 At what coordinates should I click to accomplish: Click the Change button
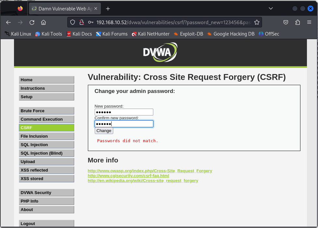point(104,131)
